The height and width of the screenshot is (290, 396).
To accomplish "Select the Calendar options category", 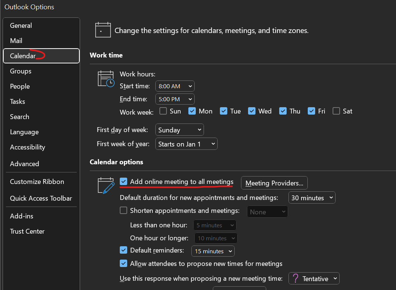I will 41,56.
